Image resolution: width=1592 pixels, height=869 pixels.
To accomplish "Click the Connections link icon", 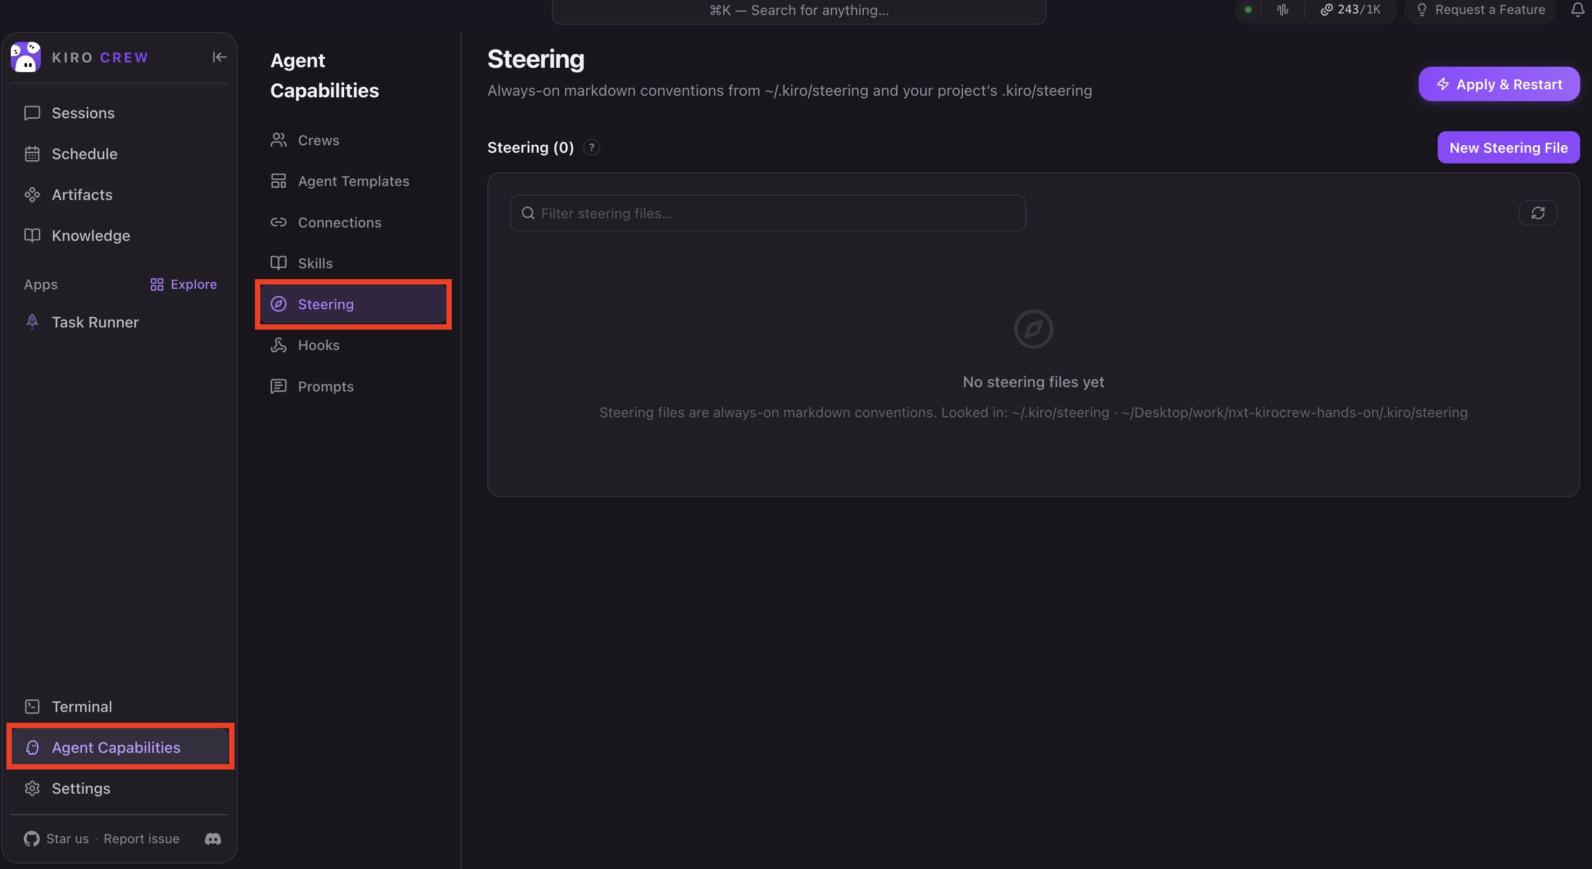I will pos(279,223).
